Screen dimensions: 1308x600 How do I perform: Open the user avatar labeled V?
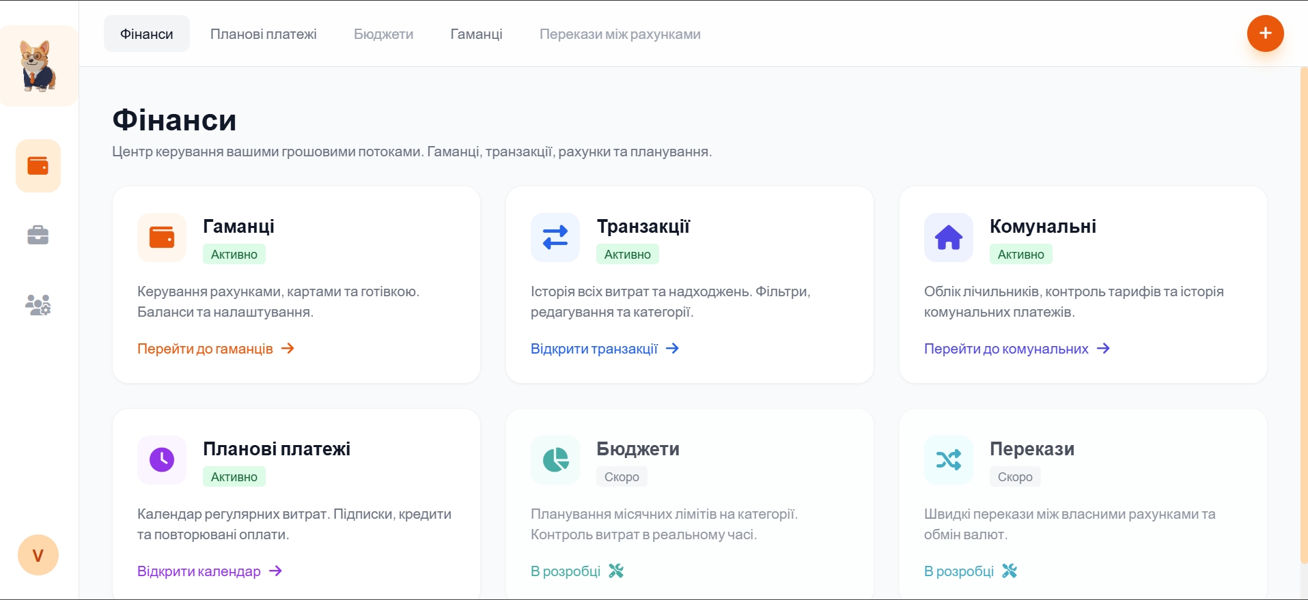[38, 555]
